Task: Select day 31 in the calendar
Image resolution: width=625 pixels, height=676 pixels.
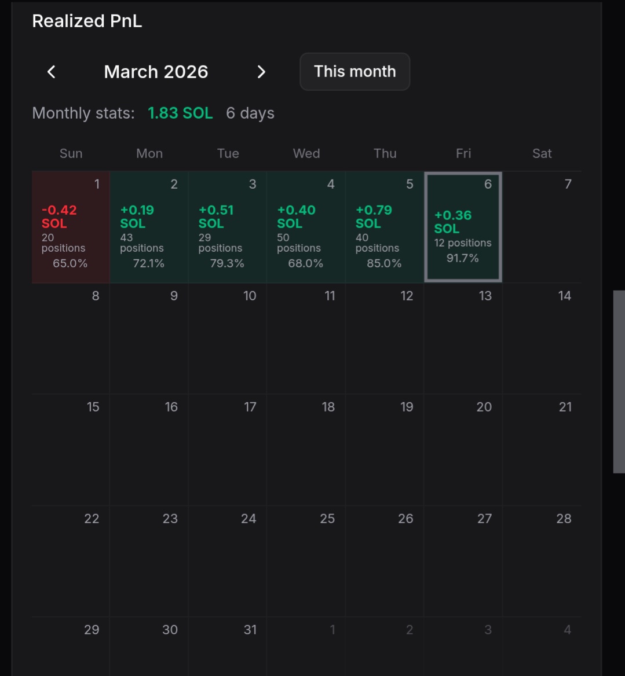Action: coord(228,646)
